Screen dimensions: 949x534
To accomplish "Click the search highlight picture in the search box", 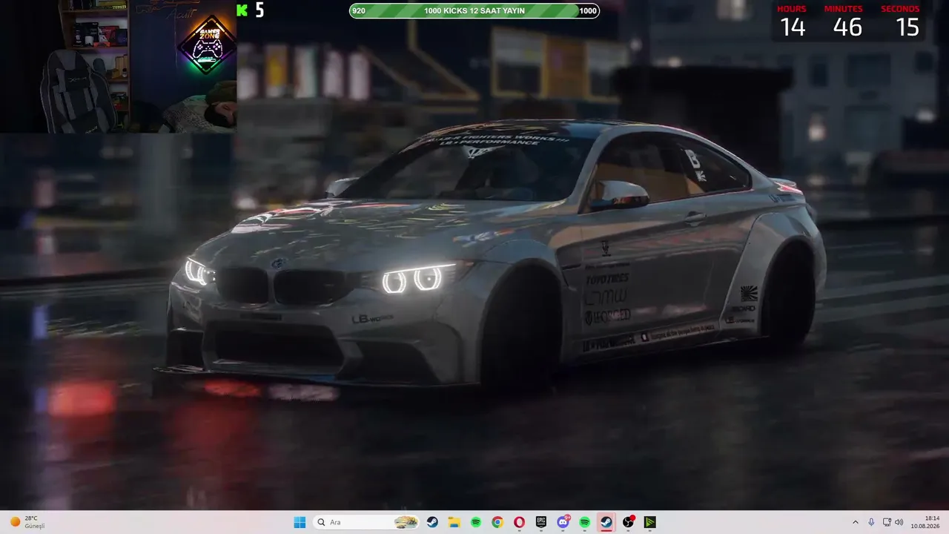I will tap(406, 522).
